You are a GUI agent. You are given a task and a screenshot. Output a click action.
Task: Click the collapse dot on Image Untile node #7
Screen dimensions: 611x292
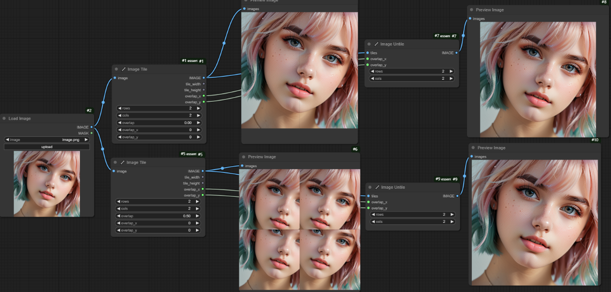[x=369, y=44]
